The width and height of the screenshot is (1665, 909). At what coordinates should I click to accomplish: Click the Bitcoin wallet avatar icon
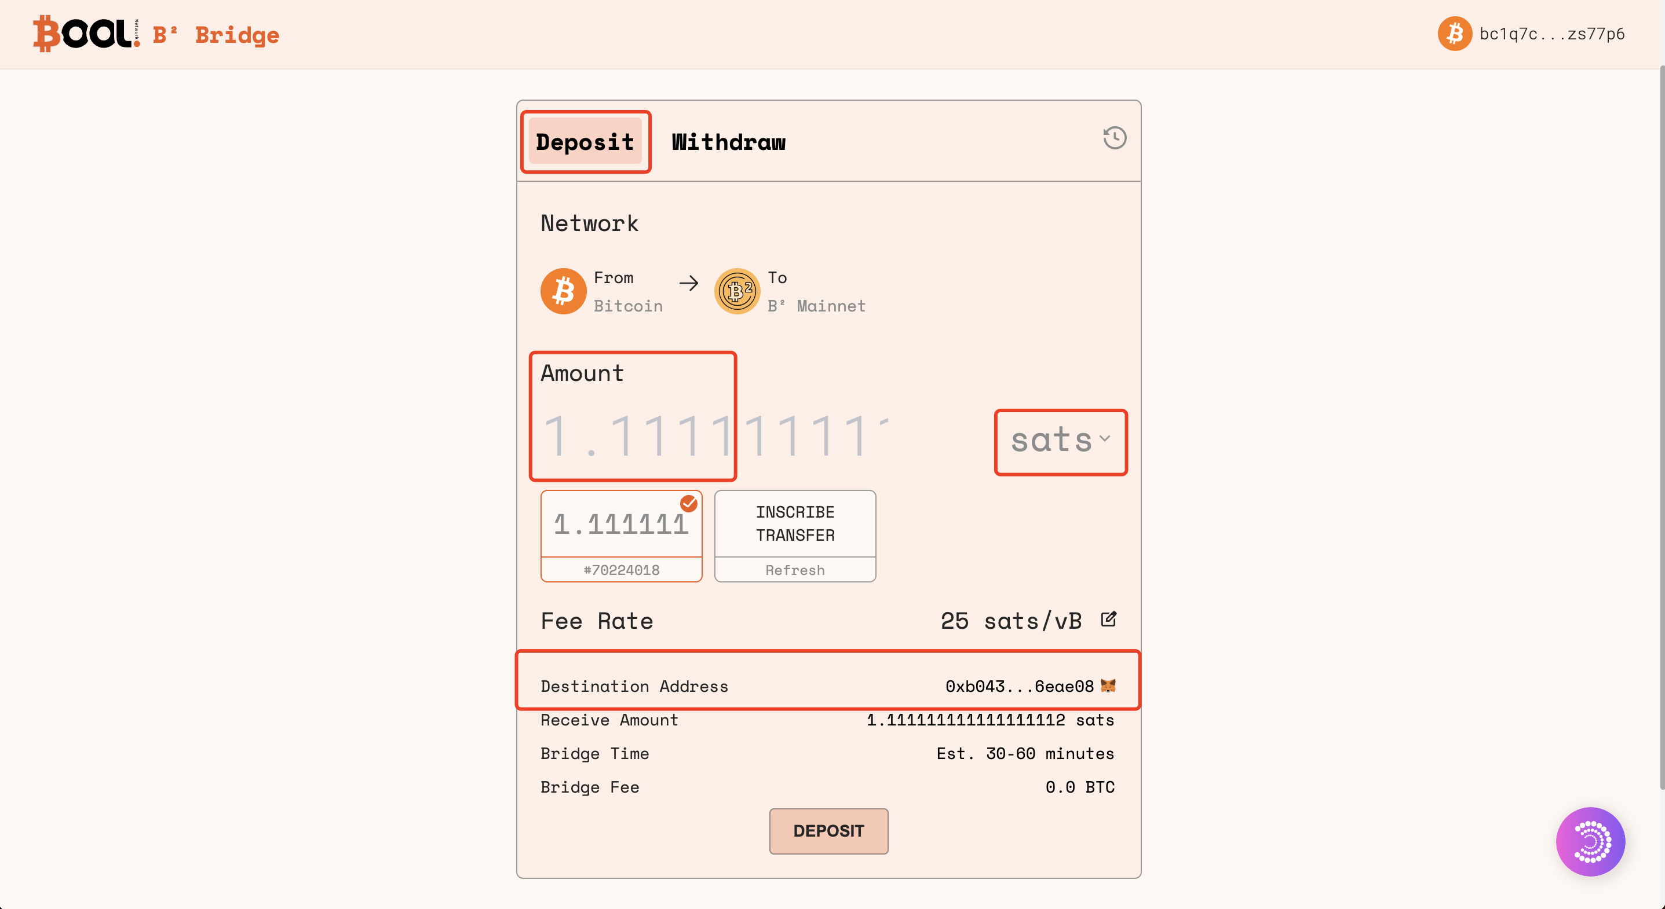[x=1454, y=34]
